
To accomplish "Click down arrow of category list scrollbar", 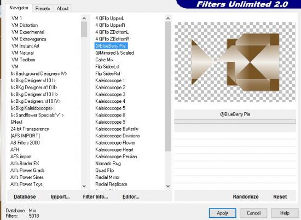I will point(84,186).
